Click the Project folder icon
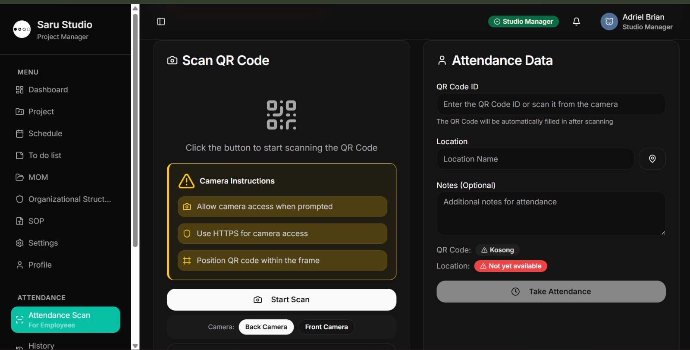Viewport: 690px width, 350px height. [19, 112]
